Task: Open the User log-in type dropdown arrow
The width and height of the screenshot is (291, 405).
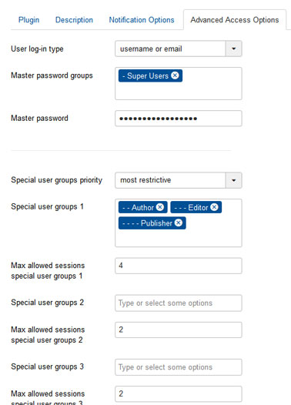Action: coord(234,49)
